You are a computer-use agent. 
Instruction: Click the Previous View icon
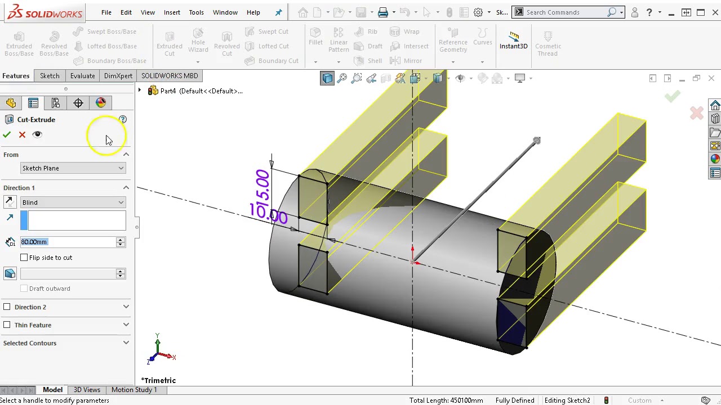click(x=371, y=78)
